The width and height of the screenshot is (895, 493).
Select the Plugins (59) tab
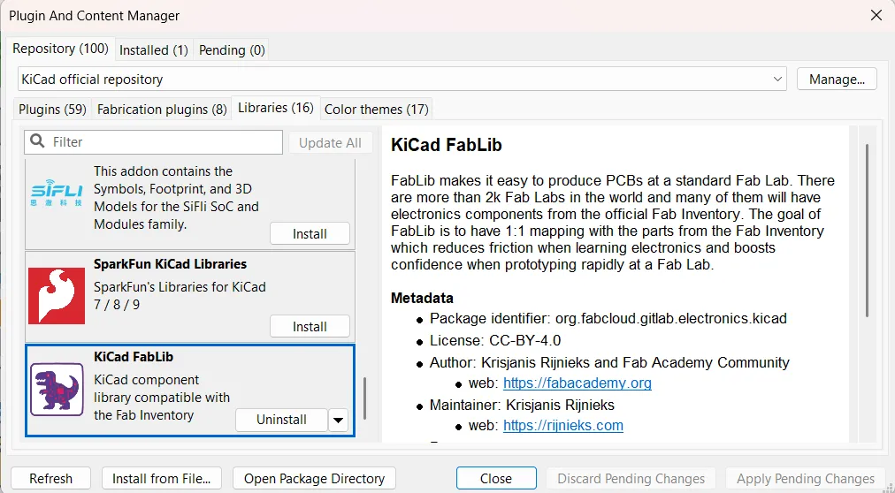52,109
